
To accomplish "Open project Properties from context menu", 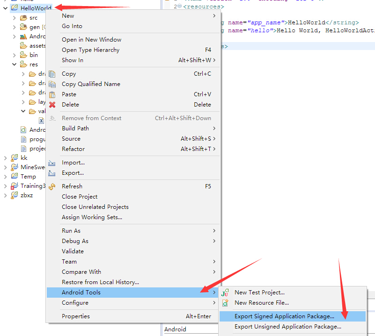I will point(76,316).
